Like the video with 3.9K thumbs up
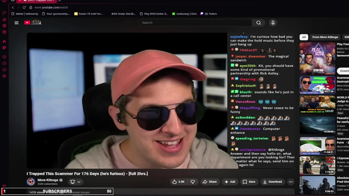349x196 pixels. click(x=178, y=182)
